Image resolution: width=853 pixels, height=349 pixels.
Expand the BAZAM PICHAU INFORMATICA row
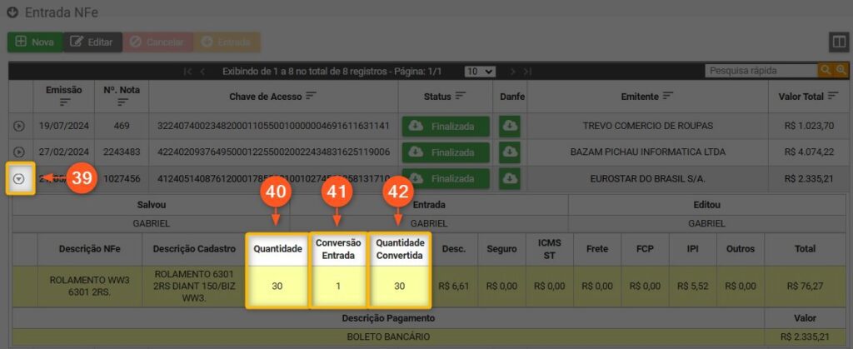point(19,152)
